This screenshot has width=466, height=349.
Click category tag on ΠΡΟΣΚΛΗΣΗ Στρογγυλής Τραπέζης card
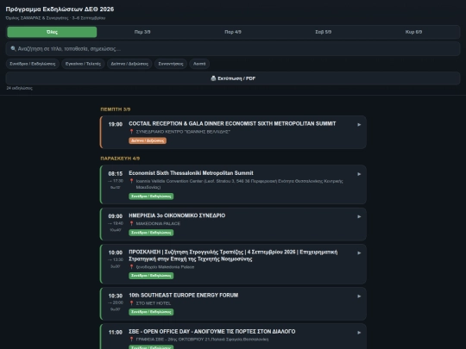click(151, 276)
